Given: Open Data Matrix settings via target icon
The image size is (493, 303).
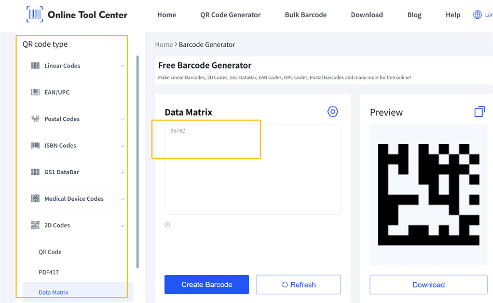Looking at the screenshot, I should [x=333, y=111].
